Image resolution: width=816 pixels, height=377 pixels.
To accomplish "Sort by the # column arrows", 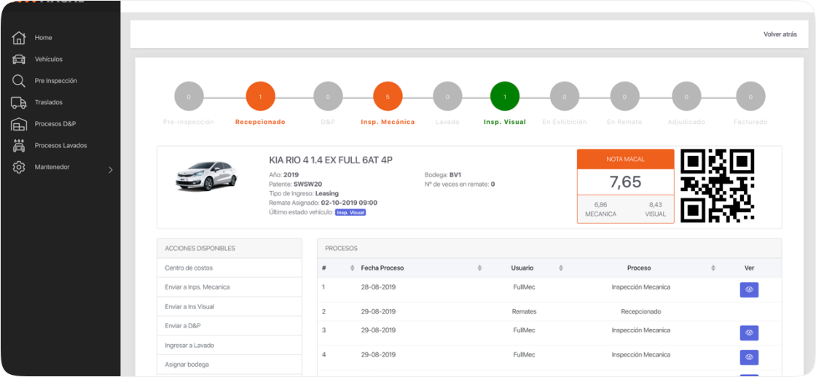I will pos(353,268).
